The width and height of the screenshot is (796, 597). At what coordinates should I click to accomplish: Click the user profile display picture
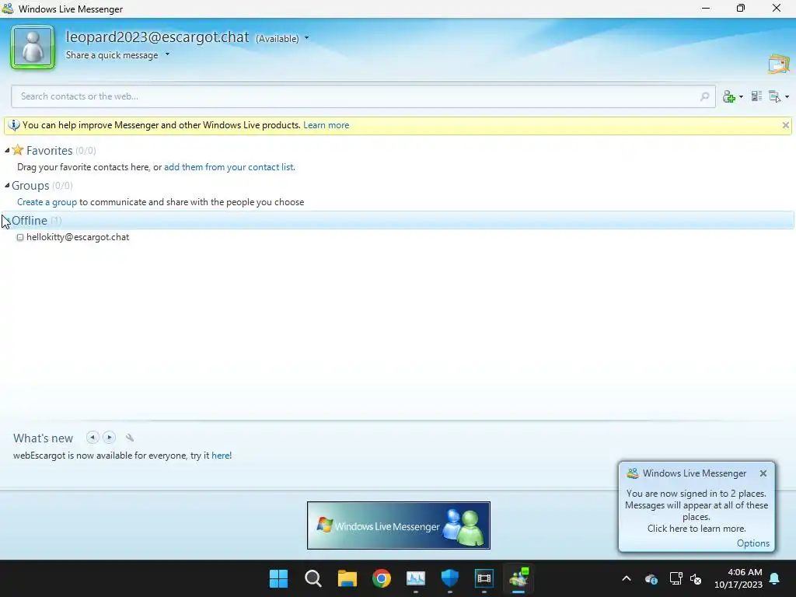click(x=33, y=47)
